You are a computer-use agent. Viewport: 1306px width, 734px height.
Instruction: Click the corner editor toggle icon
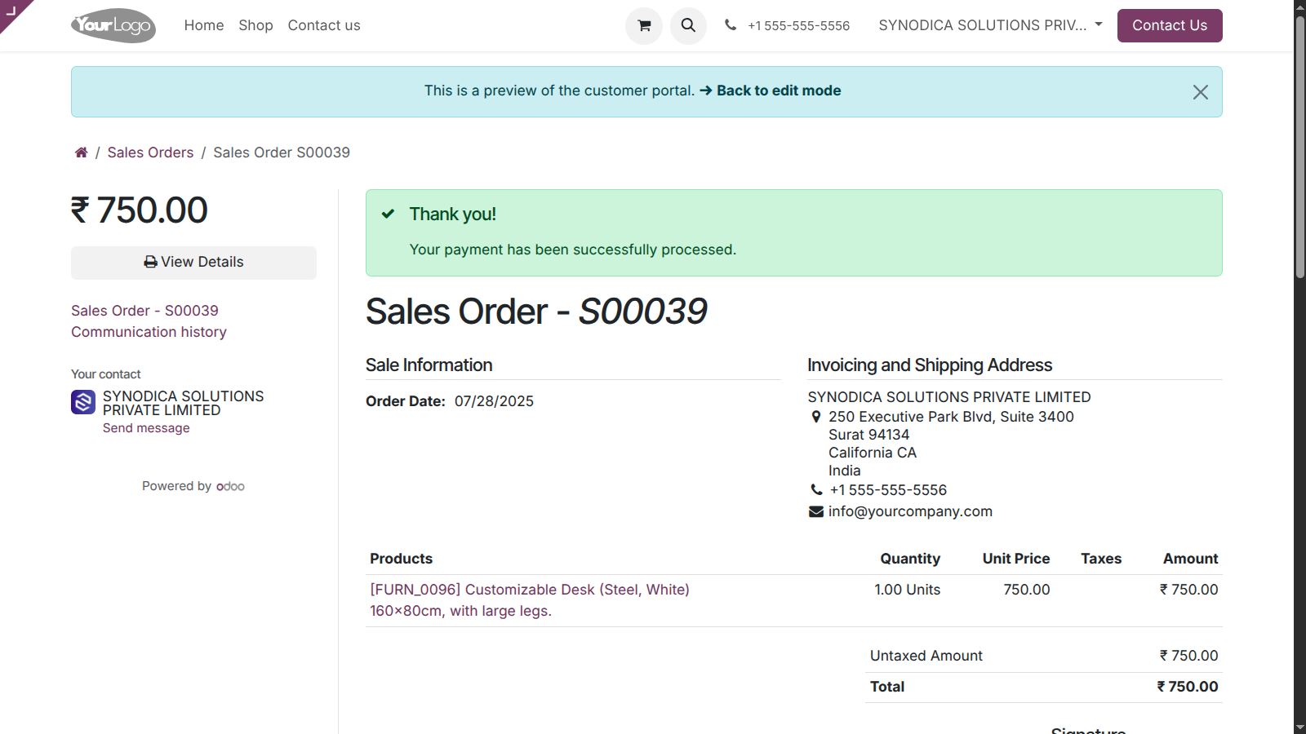coord(11,10)
